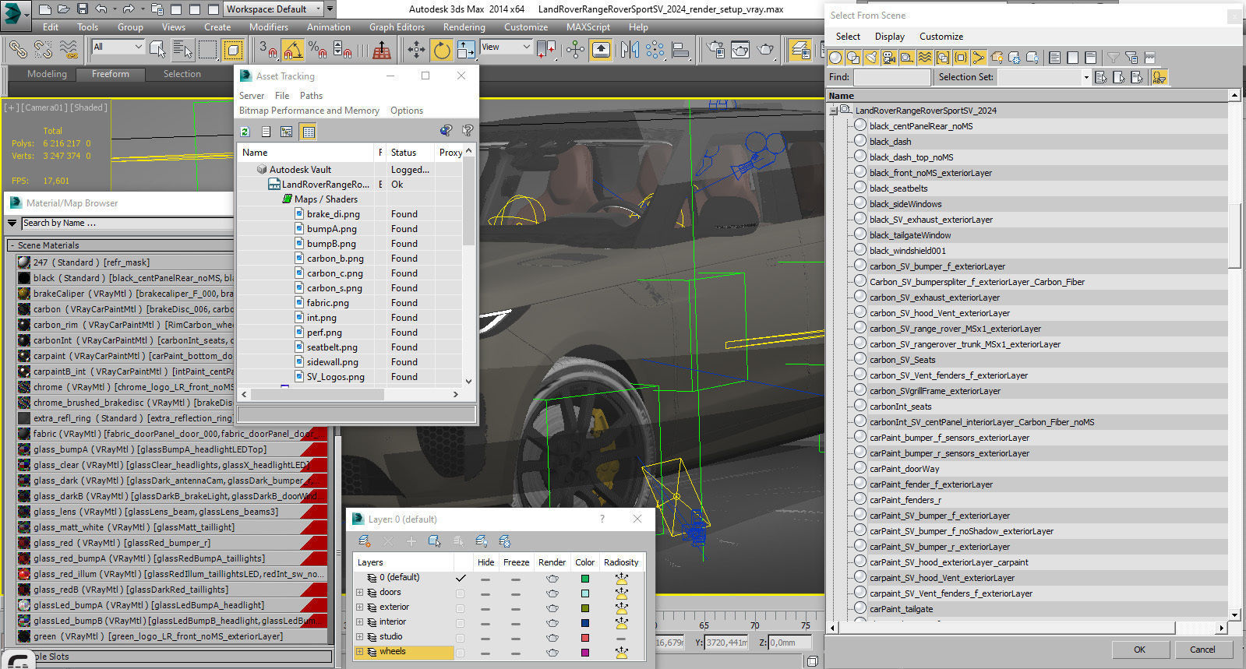Expand the exterior layer
This screenshot has width=1246, height=669.
(x=359, y=607)
